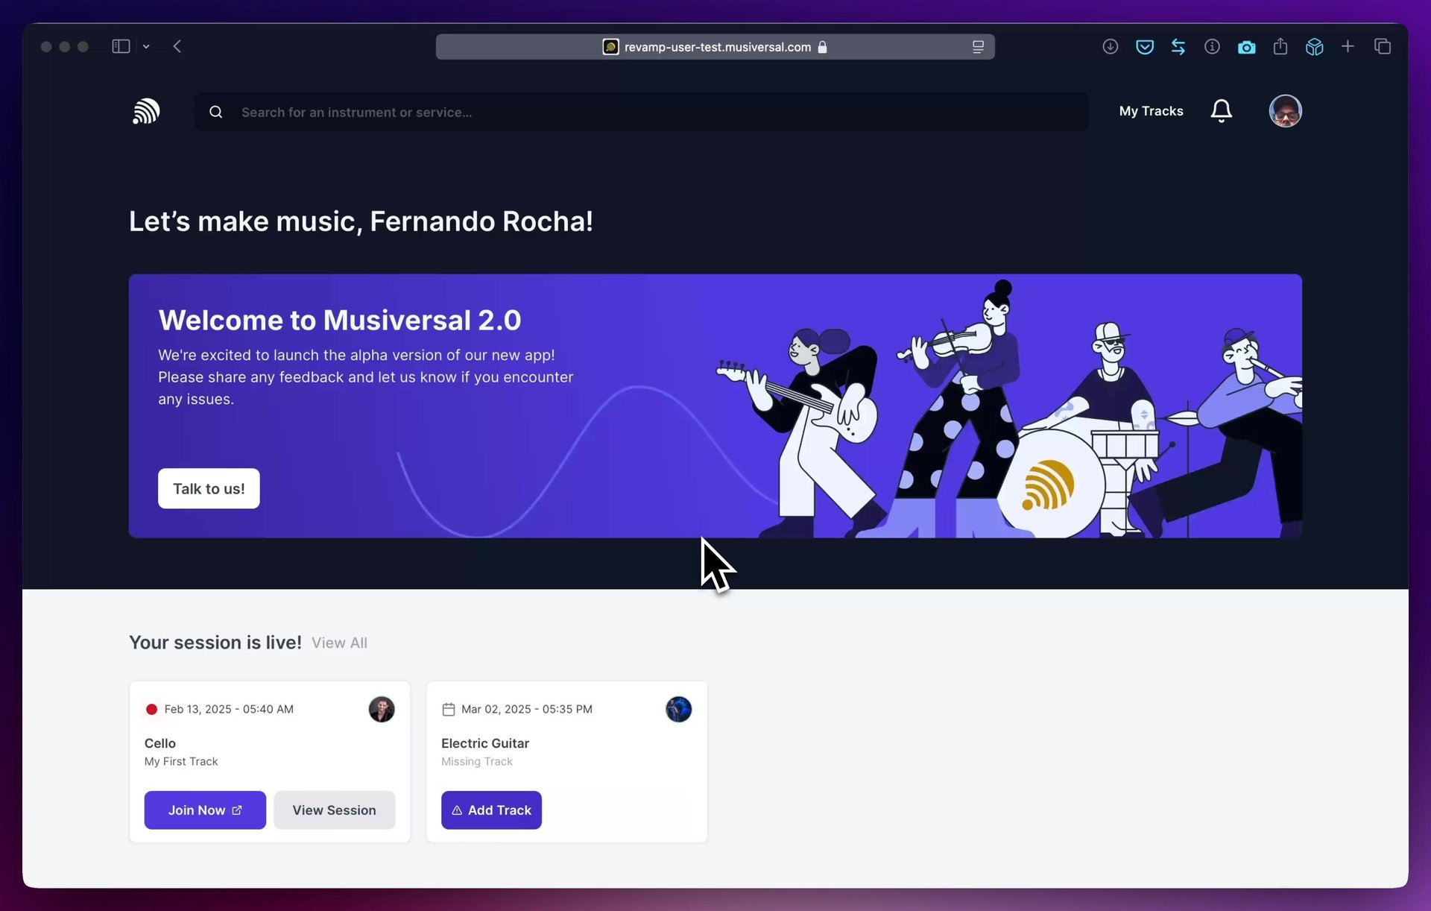Viewport: 1431px width, 911px height.
Task: Open View Session for Cello
Action: point(334,810)
